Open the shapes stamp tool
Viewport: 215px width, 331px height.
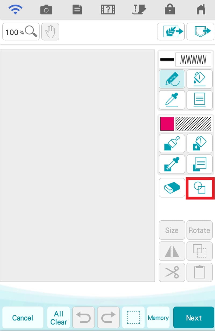(x=200, y=188)
